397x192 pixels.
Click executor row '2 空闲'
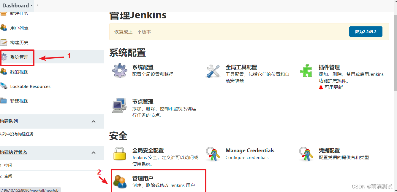pos(52,176)
